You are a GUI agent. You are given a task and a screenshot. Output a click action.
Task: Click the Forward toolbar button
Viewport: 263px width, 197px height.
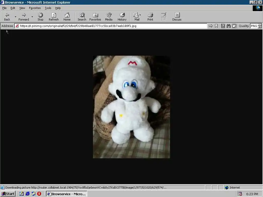pos(24,17)
